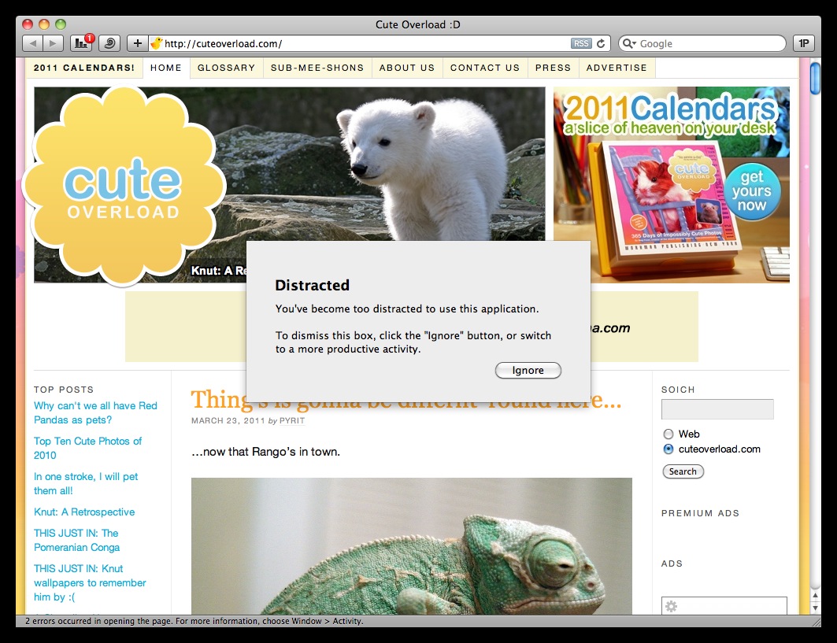
Task: Open the Advertise page
Action: 617,68
